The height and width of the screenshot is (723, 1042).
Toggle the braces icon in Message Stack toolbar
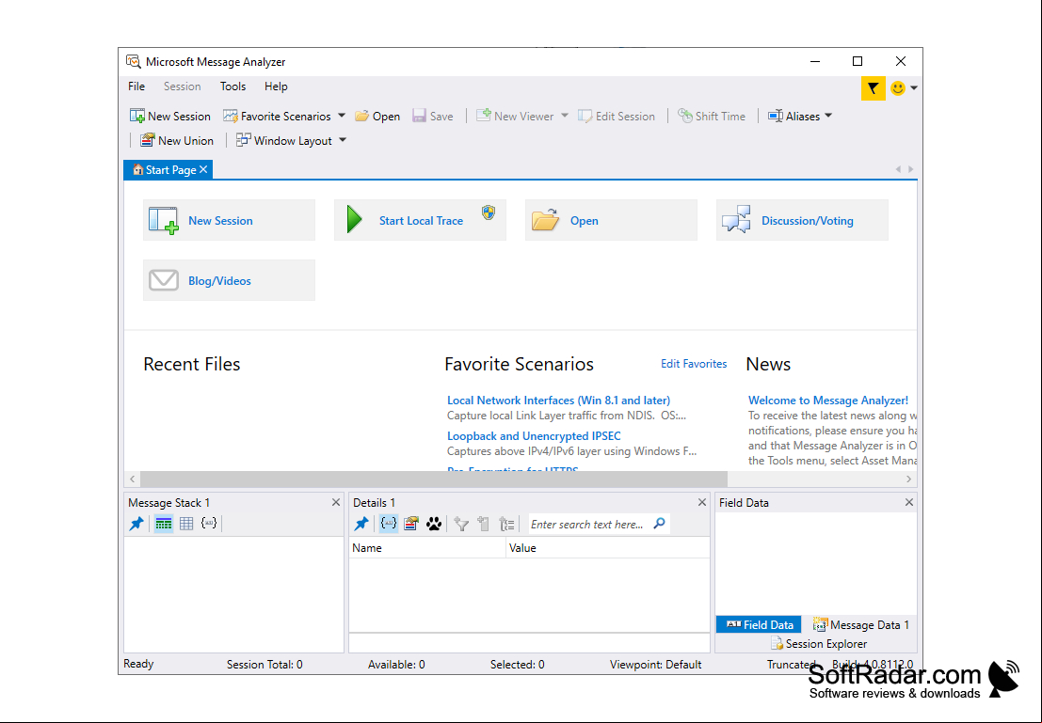[209, 524]
